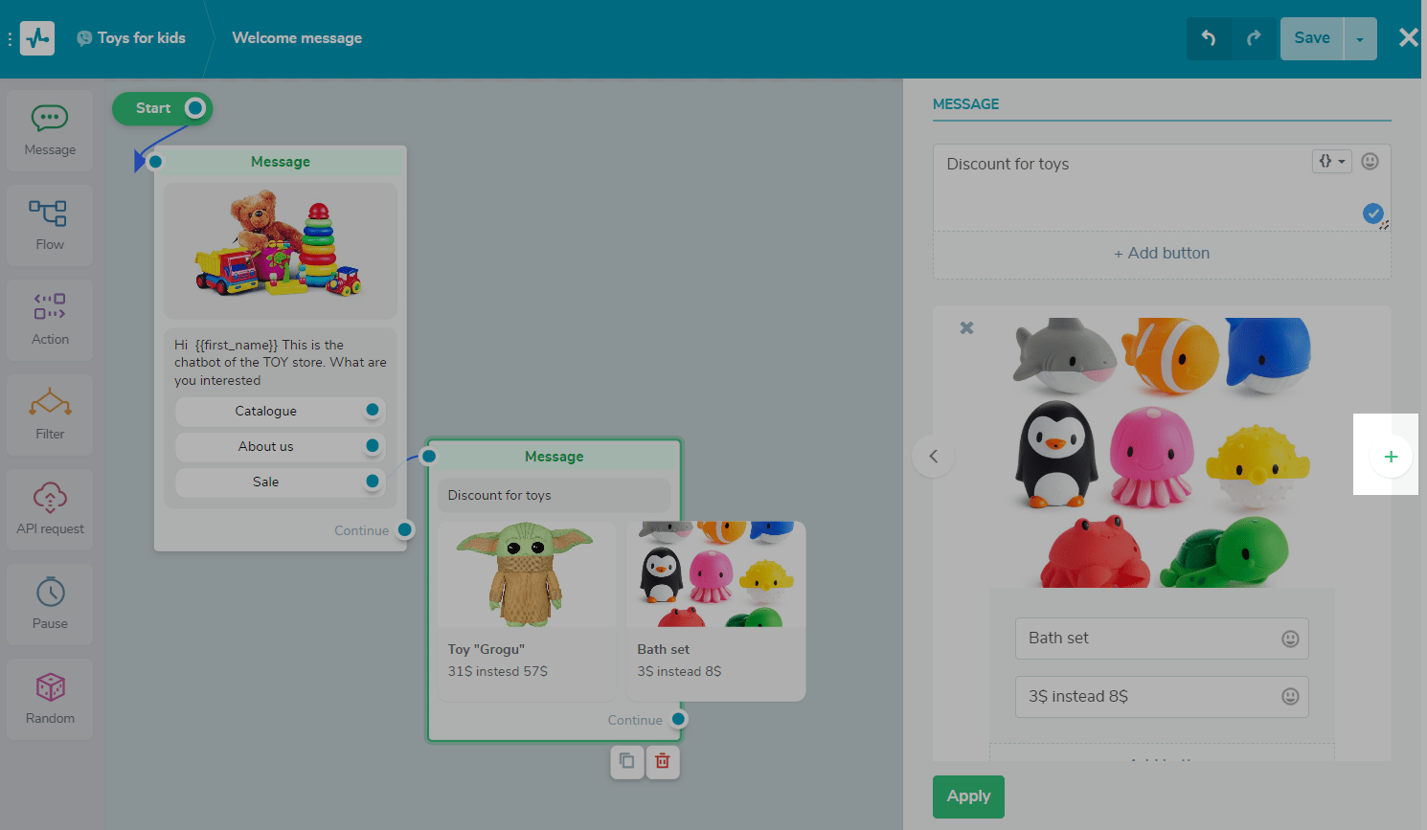Click the drag handle dots at top-left

tap(10, 39)
